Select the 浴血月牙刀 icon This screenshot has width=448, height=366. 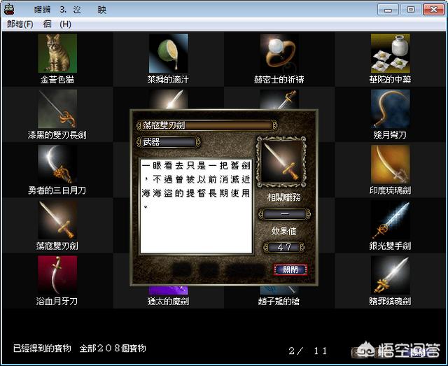(57, 275)
